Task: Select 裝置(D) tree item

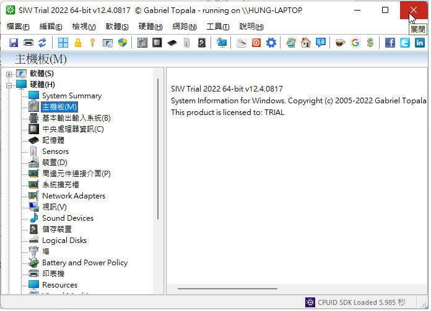Action: pos(54,163)
